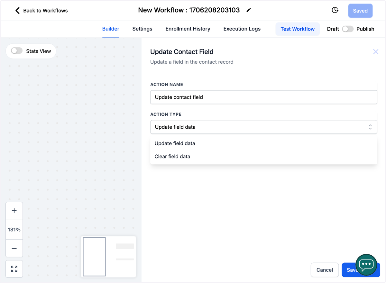This screenshot has width=386, height=283.
Task: Click the Test Workflow button
Action: (x=298, y=29)
